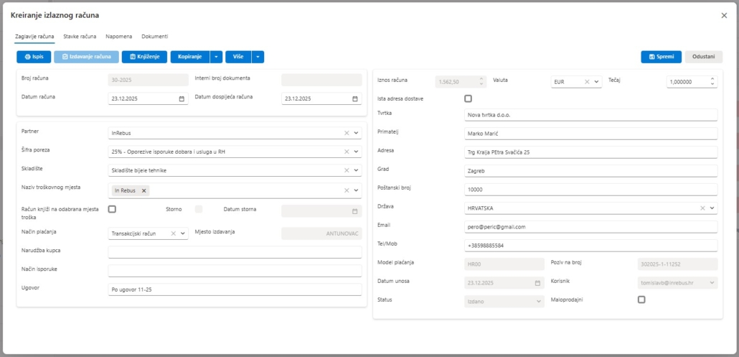Image resolution: width=739 pixels, height=357 pixels.
Task: Increase the Tečaj value with stepper
Action: (712, 79)
